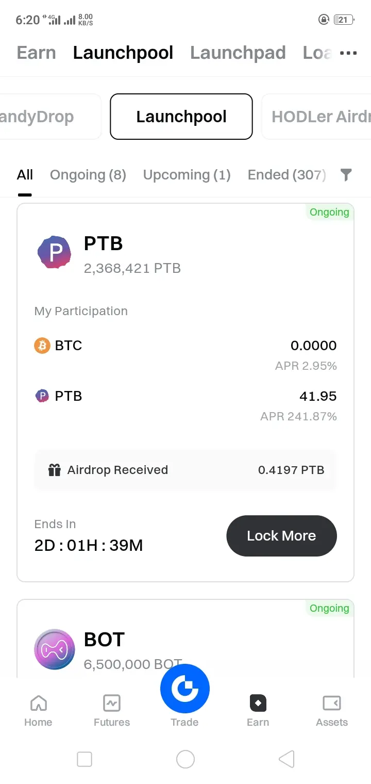The image size is (371, 784).
Task: Switch to the Launchpad top tab
Action: (x=238, y=53)
